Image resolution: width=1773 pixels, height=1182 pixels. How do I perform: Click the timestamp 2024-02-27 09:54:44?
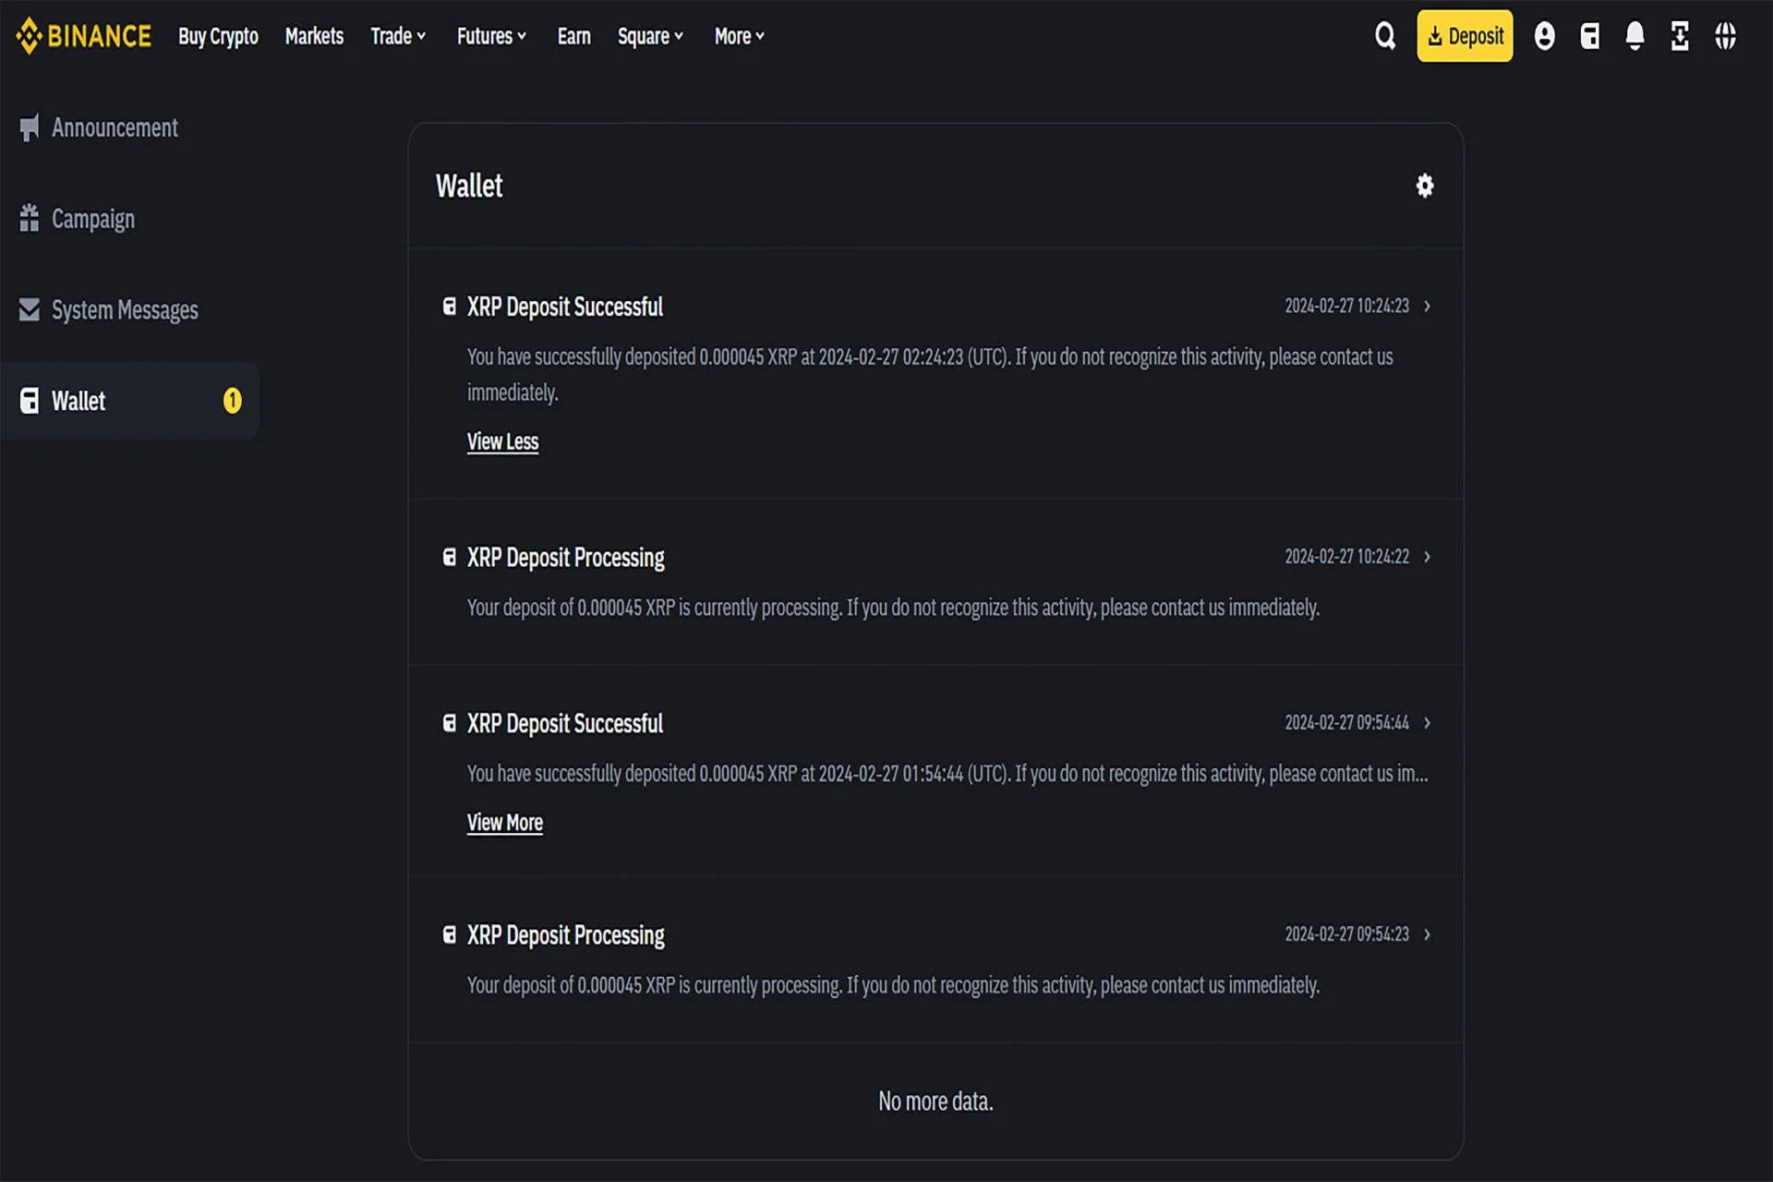[x=1346, y=722]
